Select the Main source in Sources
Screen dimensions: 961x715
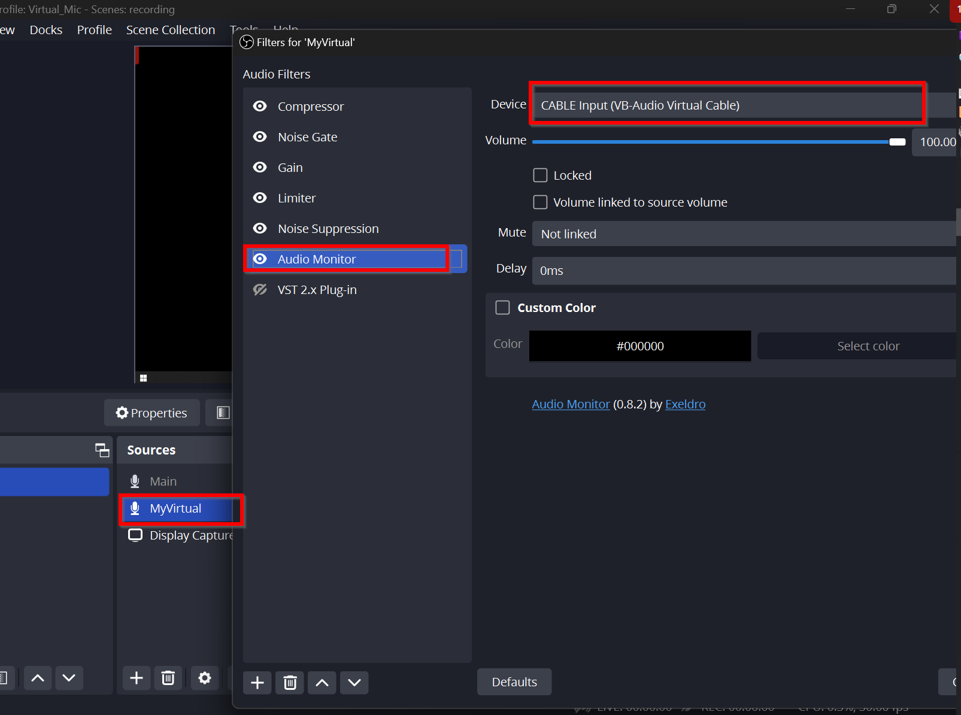click(x=175, y=481)
